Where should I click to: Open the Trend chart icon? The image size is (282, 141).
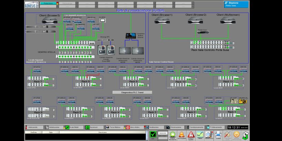200,135
